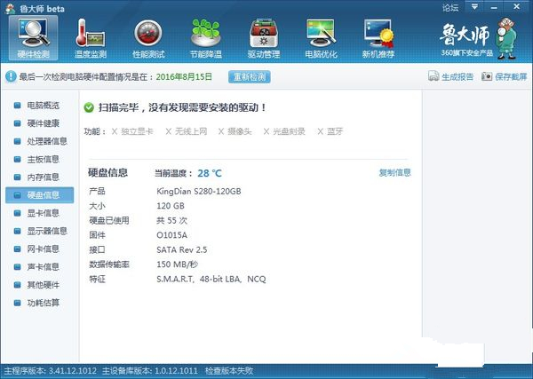Screen dimensions: 533x379
Task: Click the 检查版本失败 status message
Action: (229, 371)
